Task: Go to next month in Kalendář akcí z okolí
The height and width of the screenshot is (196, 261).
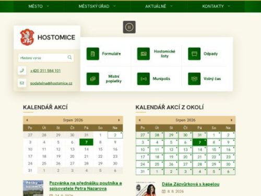Action: click(231, 120)
